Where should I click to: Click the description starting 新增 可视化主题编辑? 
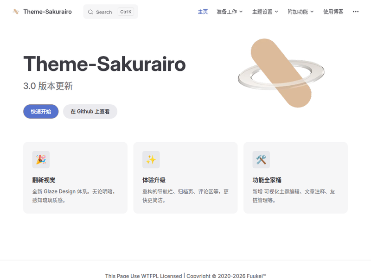click(294, 196)
